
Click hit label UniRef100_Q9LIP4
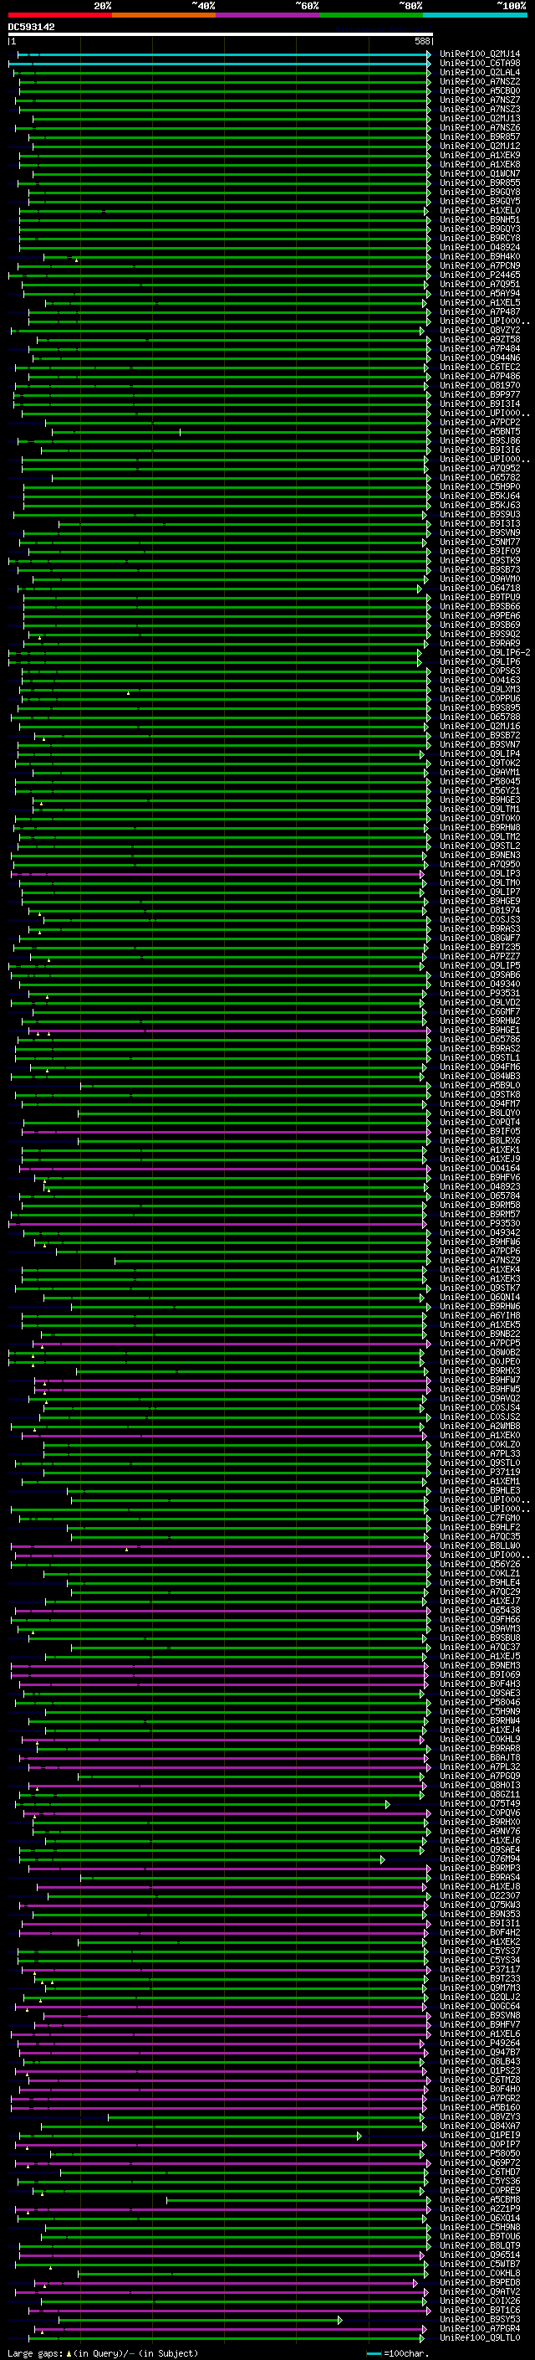[480, 754]
